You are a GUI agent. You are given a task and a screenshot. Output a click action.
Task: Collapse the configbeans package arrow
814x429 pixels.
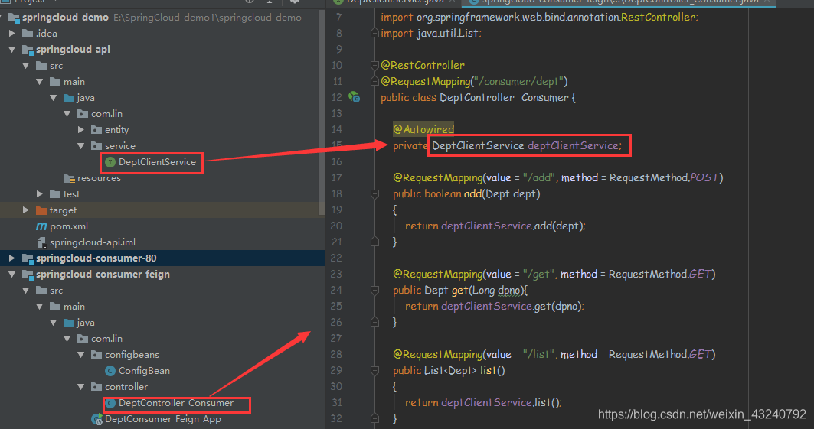[x=80, y=355]
